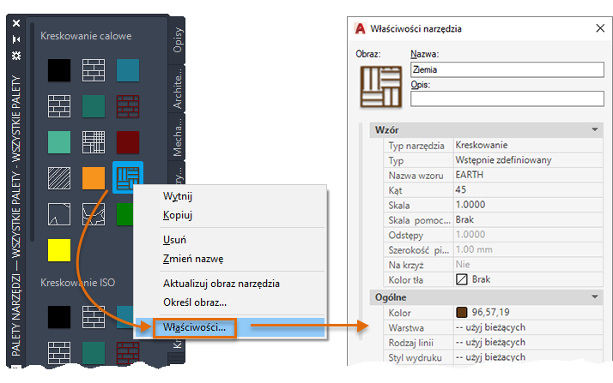Open the Warstwa użyj bieżących value
Image resolution: width=613 pixels, height=383 pixels.
[x=528, y=327]
